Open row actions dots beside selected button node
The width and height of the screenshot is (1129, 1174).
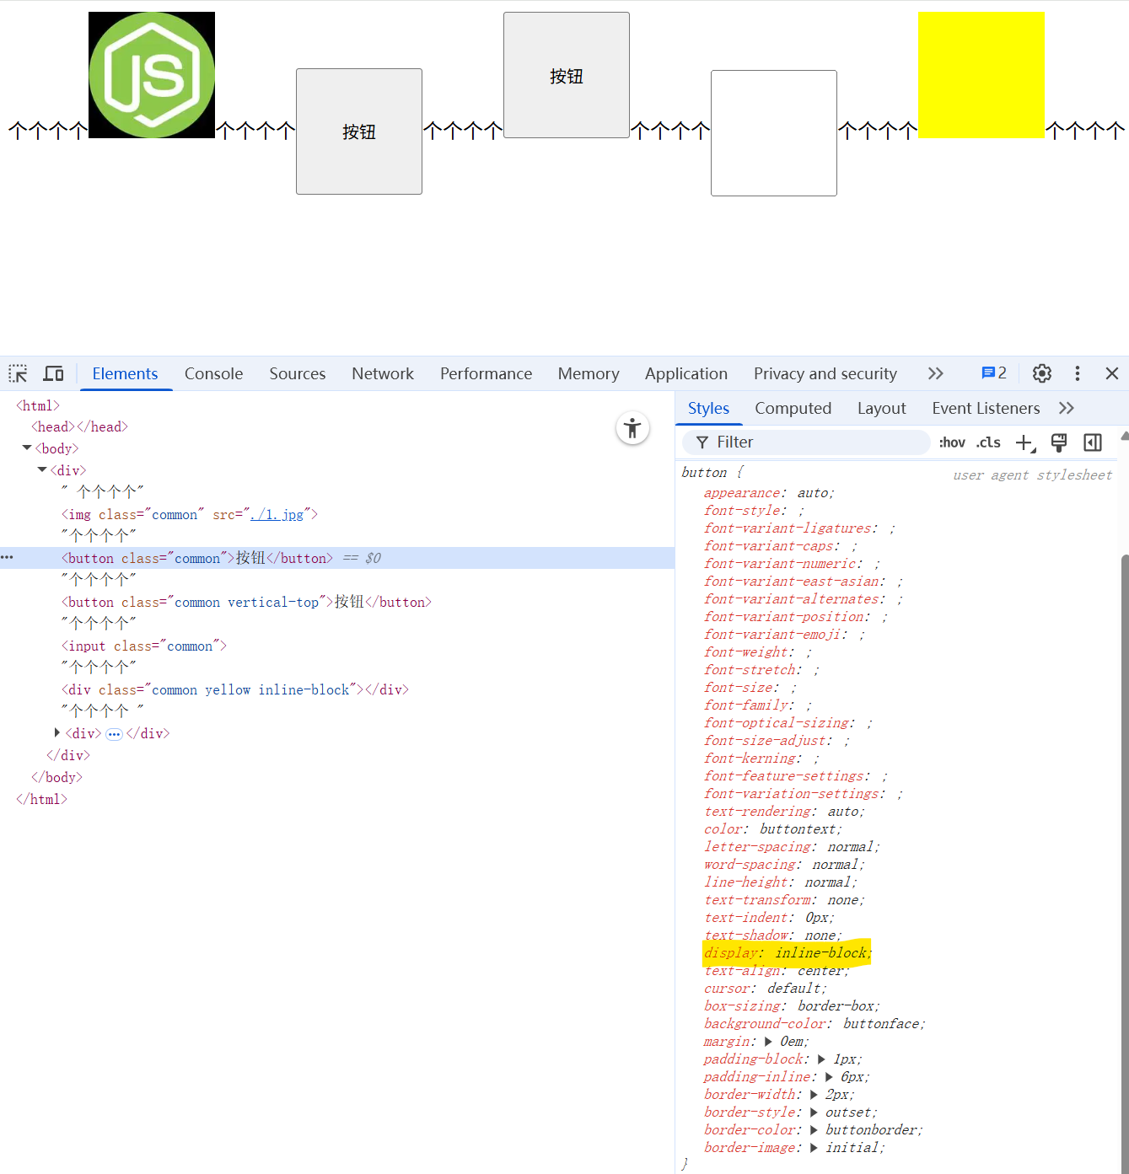(8, 557)
